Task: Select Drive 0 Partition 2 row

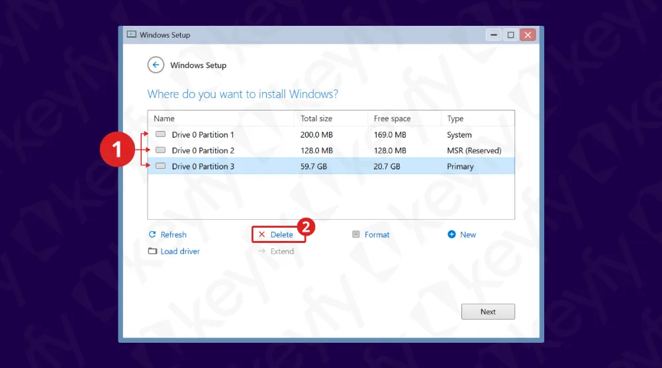Action: click(x=331, y=150)
